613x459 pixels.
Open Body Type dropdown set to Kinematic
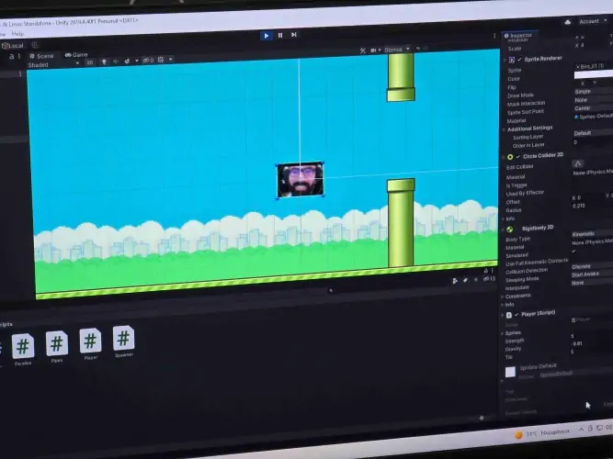(x=592, y=234)
